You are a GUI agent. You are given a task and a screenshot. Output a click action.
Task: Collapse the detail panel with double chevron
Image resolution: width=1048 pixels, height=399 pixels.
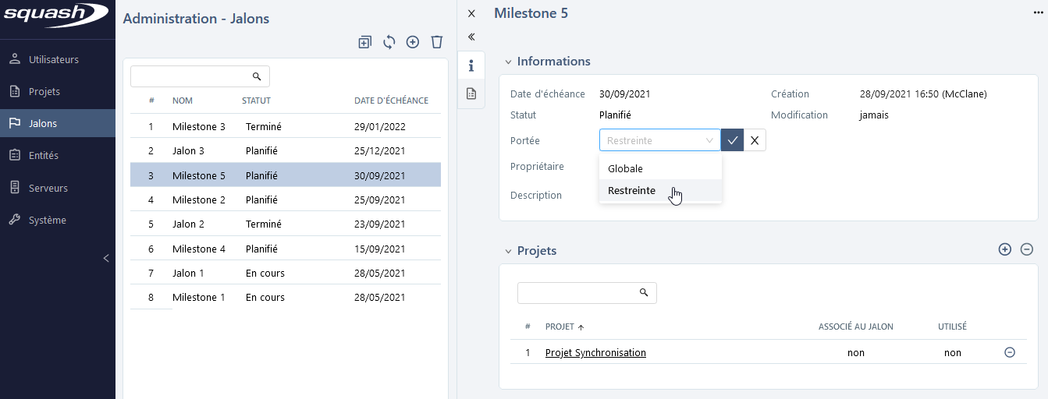click(x=471, y=37)
